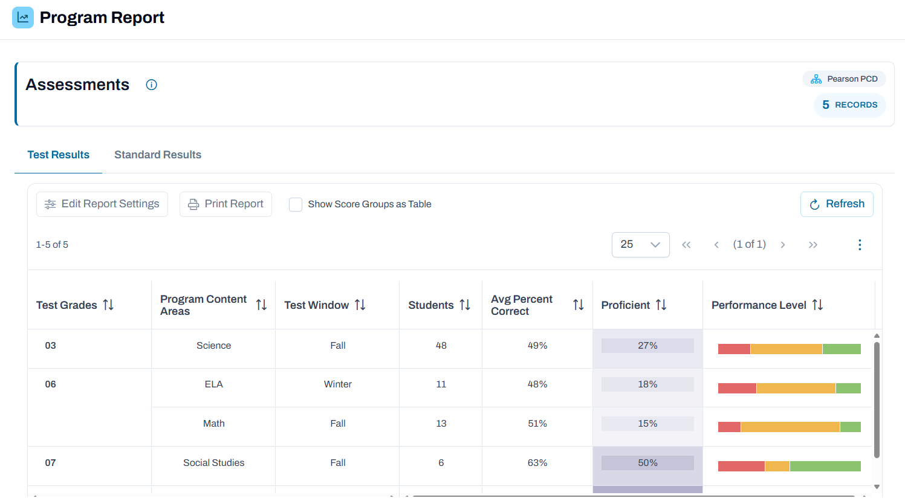Enable Show Score Groups as Table checkbox
Viewport: 905px width, 501px height.
tap(296, 205)
